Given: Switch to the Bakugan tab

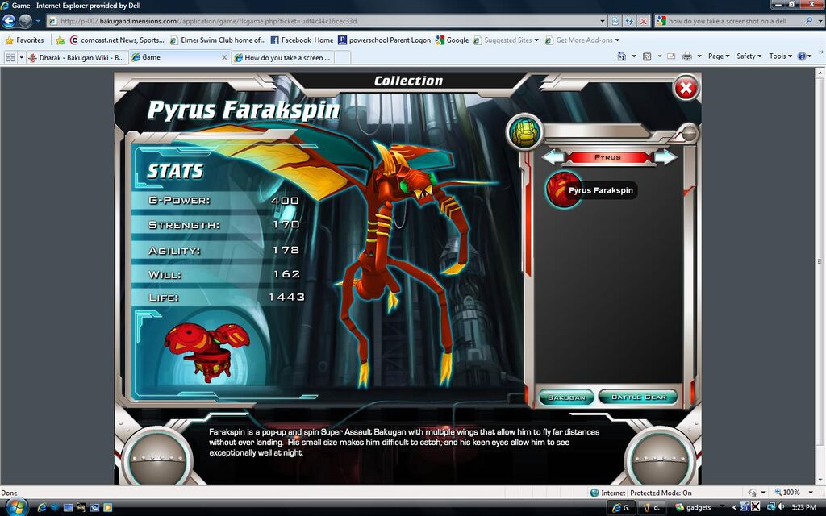Looking at the screenshot, I should point(566,397).
